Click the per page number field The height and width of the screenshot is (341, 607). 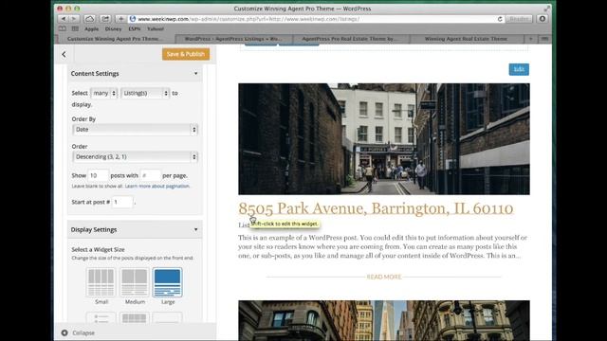pyautogui.click(x=150, y=175)
